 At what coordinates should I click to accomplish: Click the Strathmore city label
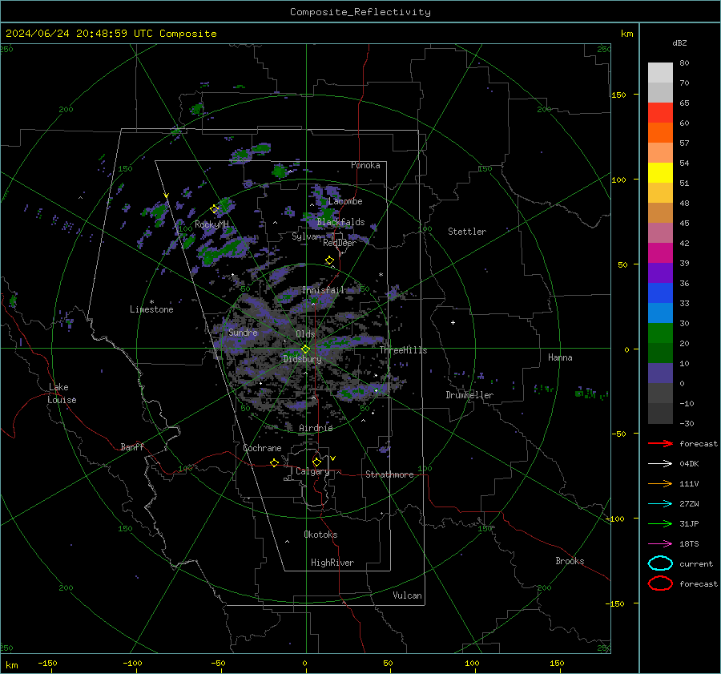tap(389, 474)
